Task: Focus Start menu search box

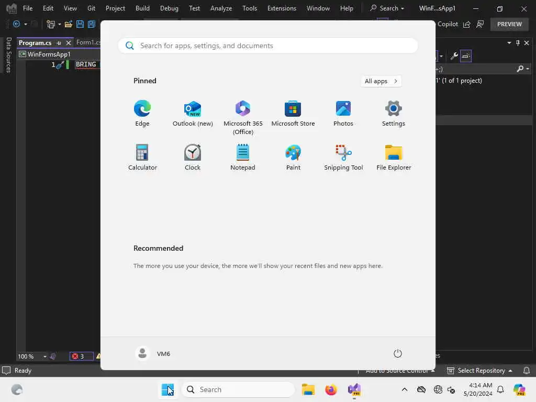Action: pos(268,46)
